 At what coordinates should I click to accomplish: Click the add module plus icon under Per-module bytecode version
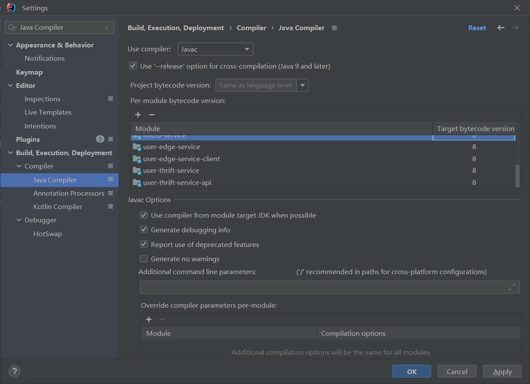click(x=138, y=115)
